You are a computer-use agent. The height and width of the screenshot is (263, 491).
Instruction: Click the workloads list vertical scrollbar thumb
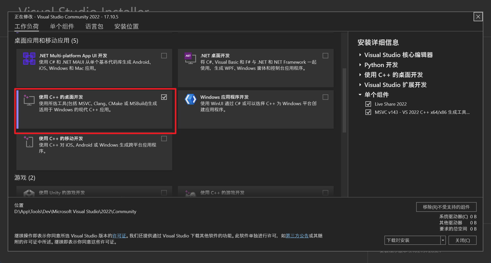click(344, 100)
